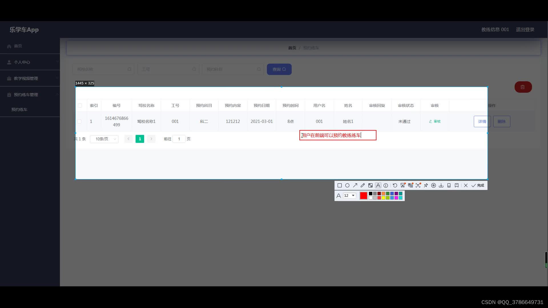Click the 详情 button in row

[x=482, y=121]
